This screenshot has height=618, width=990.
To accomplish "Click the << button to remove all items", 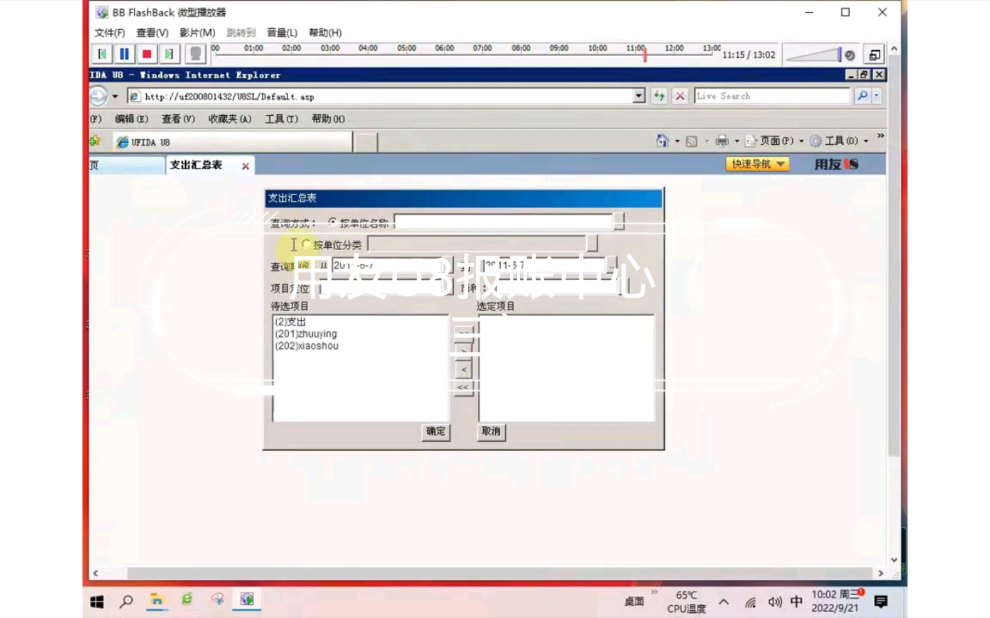I will (x=463, y=388).
